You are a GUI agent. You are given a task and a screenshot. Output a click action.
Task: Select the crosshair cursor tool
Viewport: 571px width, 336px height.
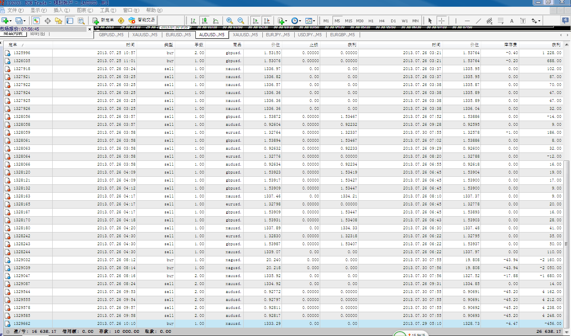pyautogui.click(x=441, y=21)
